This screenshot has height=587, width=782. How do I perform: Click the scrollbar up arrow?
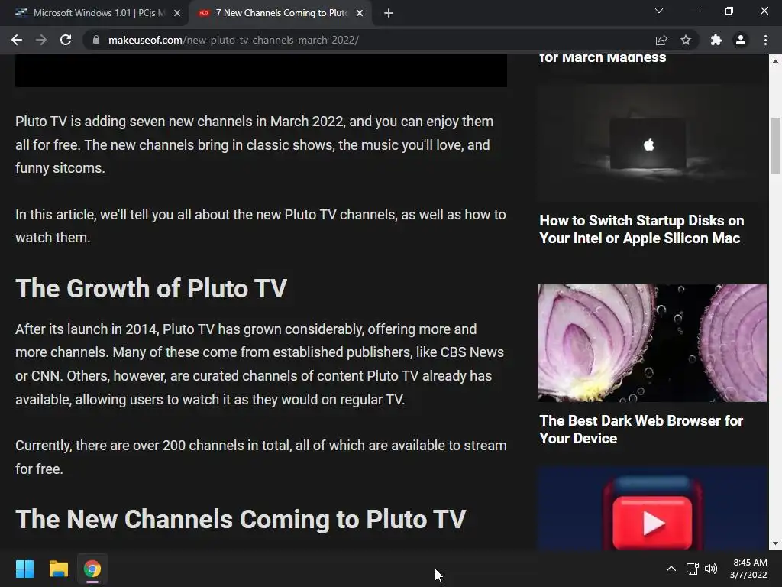775,61
